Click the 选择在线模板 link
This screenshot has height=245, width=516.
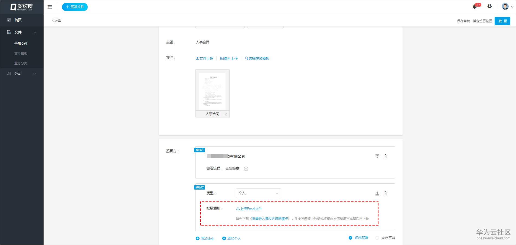click(x=257, y=58)
